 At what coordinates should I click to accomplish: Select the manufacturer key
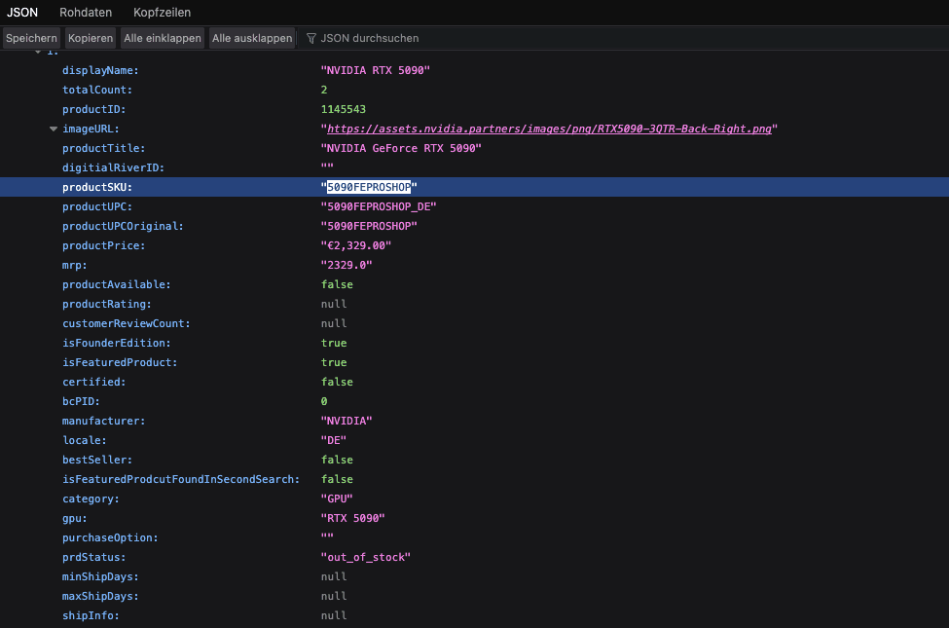[103, 421]
